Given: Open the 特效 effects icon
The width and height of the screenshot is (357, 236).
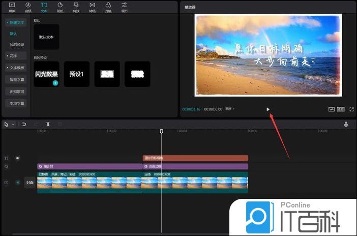Looking at the screenshot, I should 76,7.
